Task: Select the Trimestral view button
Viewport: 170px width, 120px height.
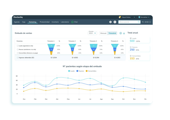Action: tap(112, 33)
